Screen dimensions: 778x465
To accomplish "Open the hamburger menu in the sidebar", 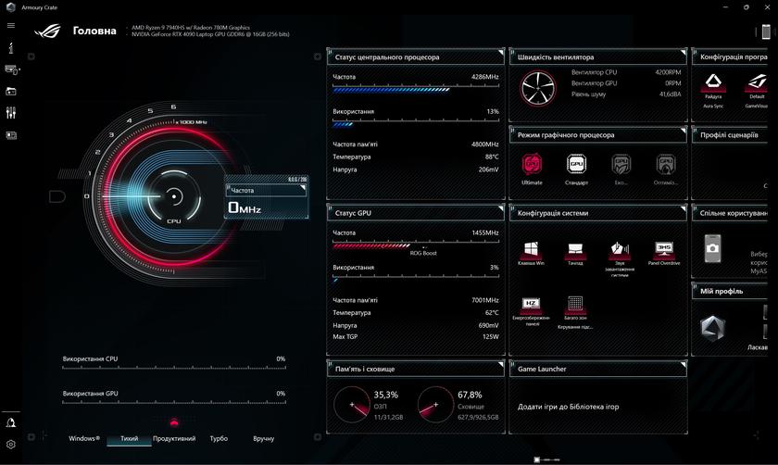I will coord(11,25).
